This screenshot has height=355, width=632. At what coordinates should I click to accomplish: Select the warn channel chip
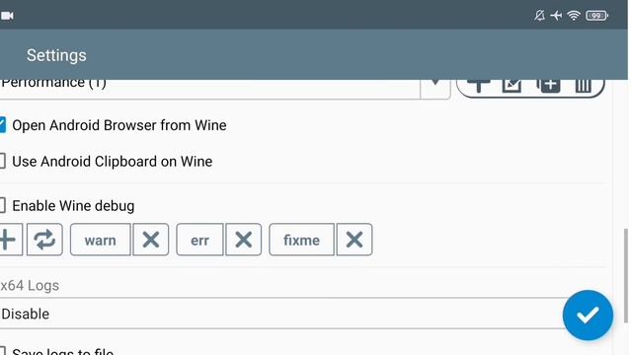point(101,240)
